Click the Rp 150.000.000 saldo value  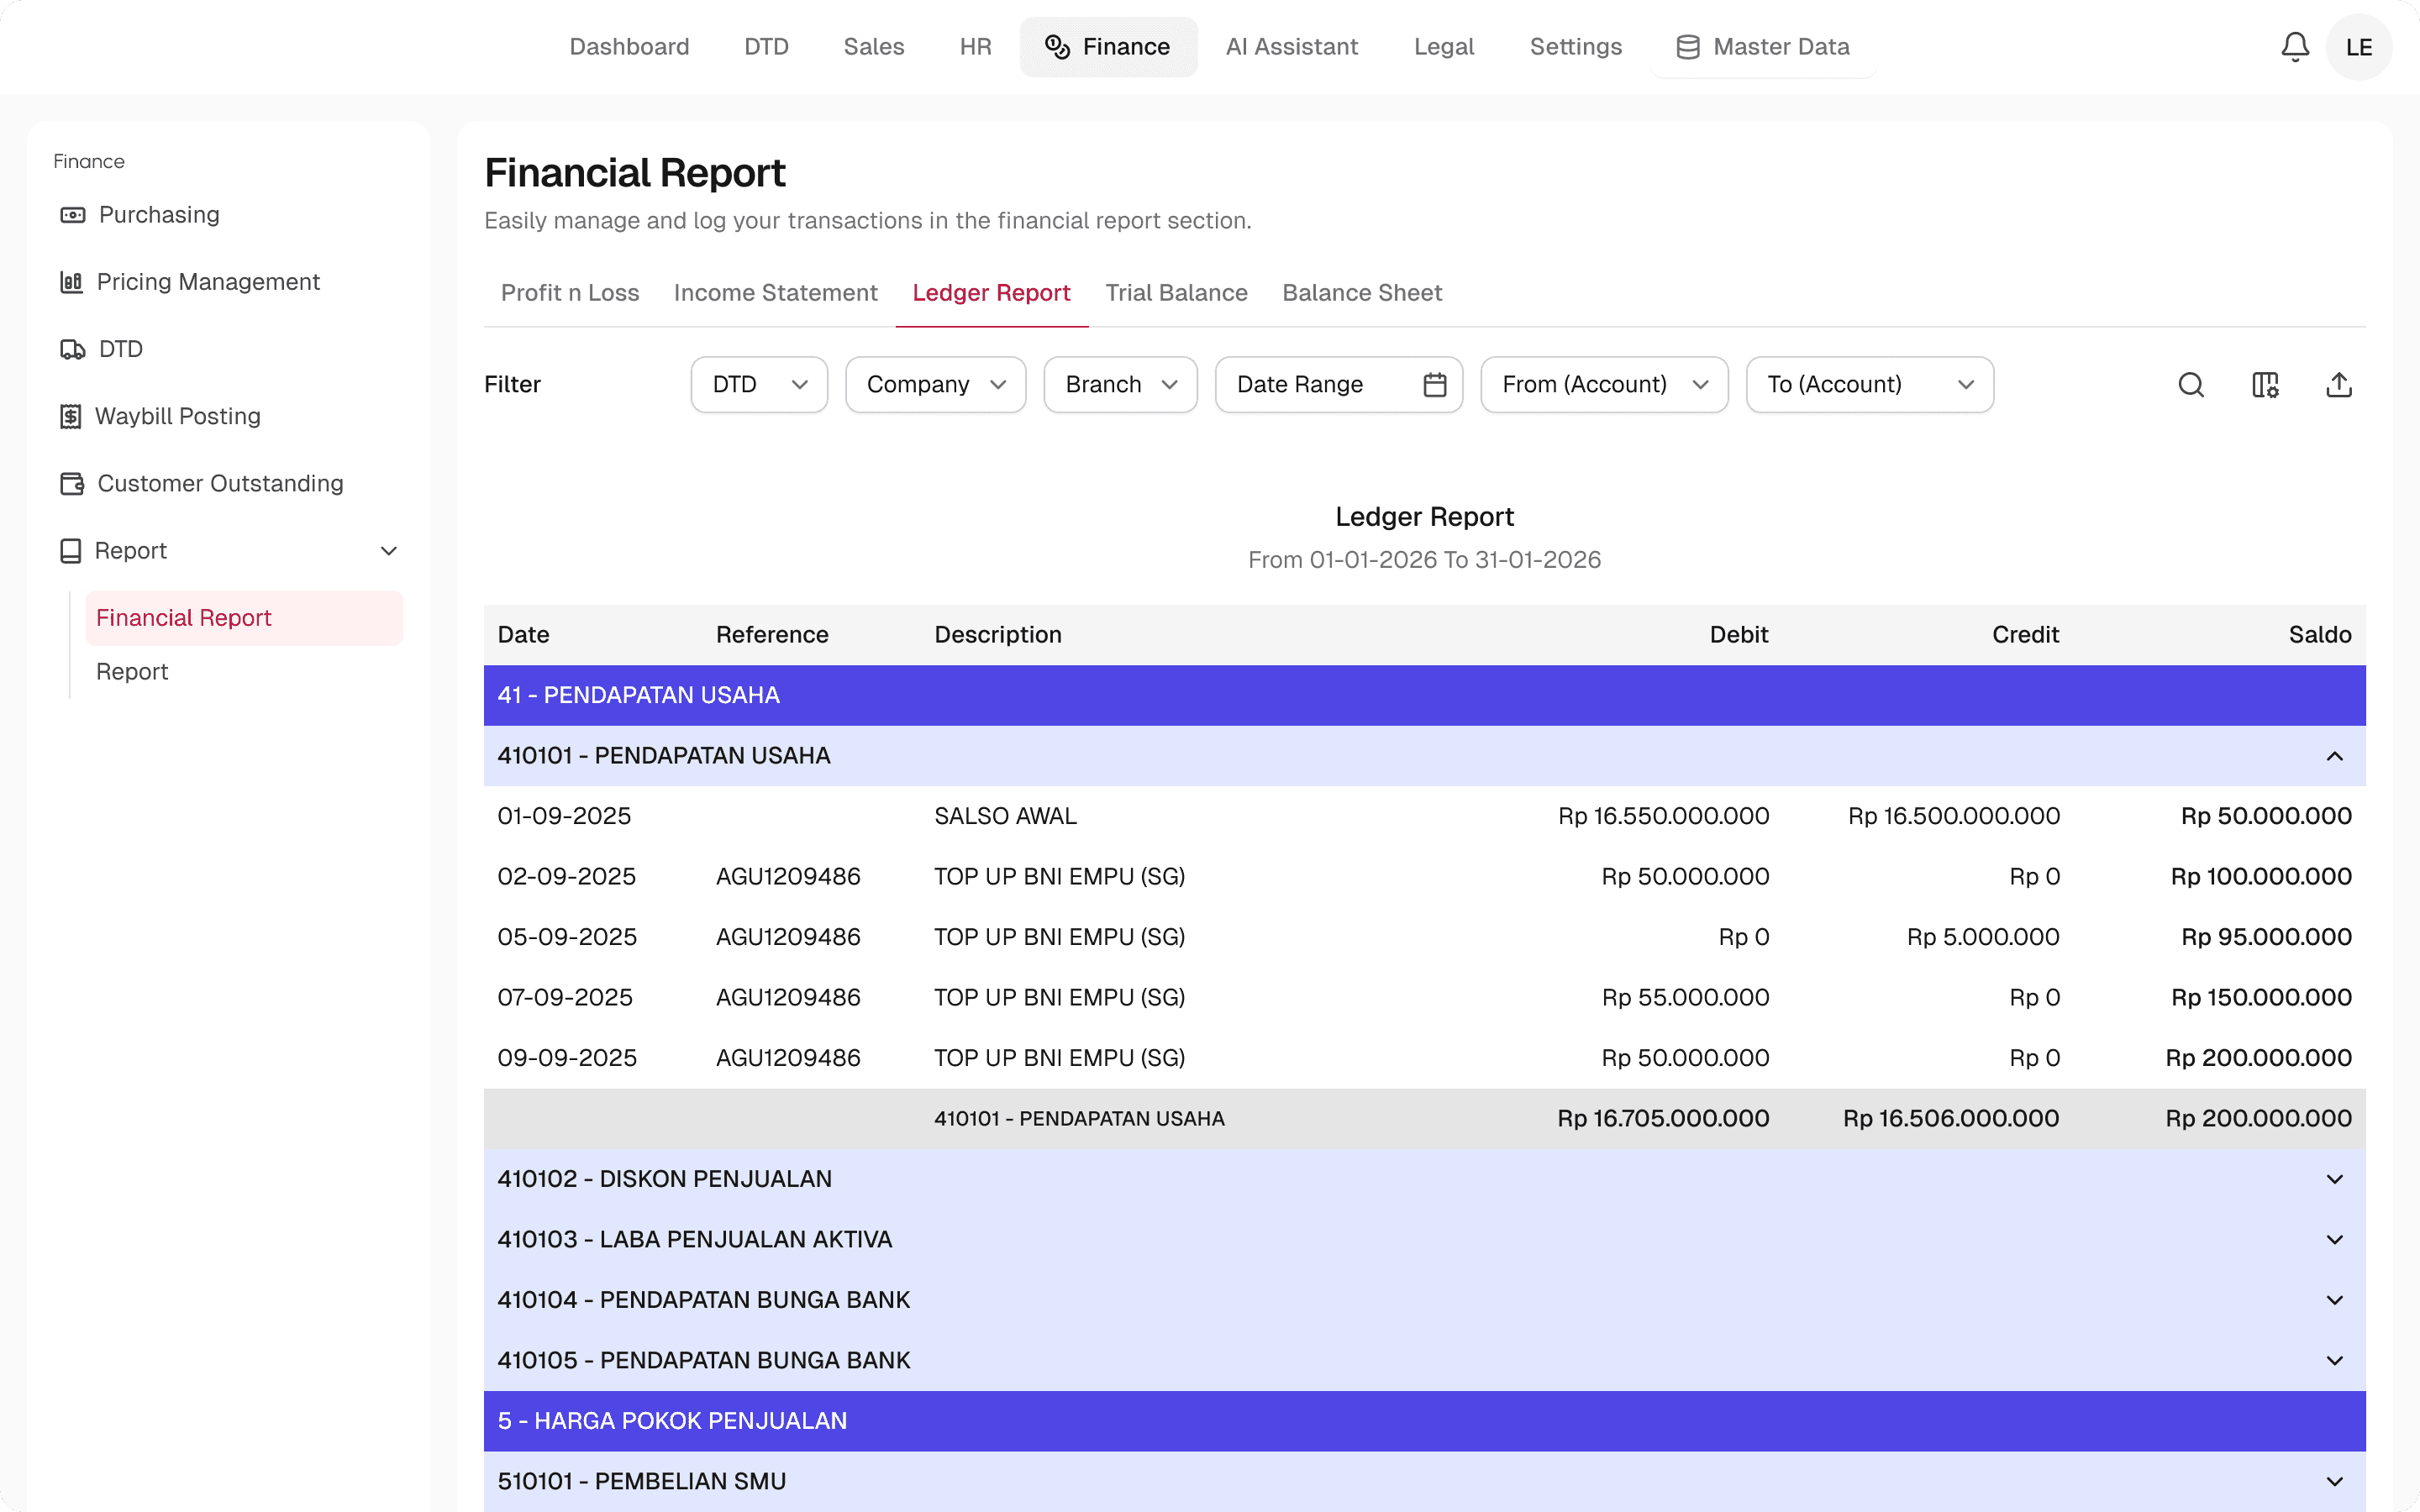pyautogui.click(x=2261, y=998)
